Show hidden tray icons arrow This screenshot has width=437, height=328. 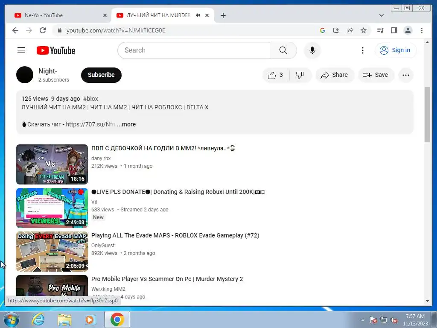[363, 320]
